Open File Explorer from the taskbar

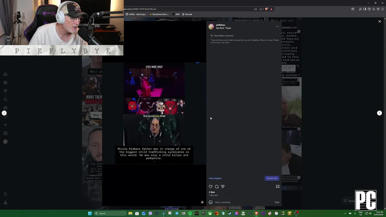tap(130, 213)
